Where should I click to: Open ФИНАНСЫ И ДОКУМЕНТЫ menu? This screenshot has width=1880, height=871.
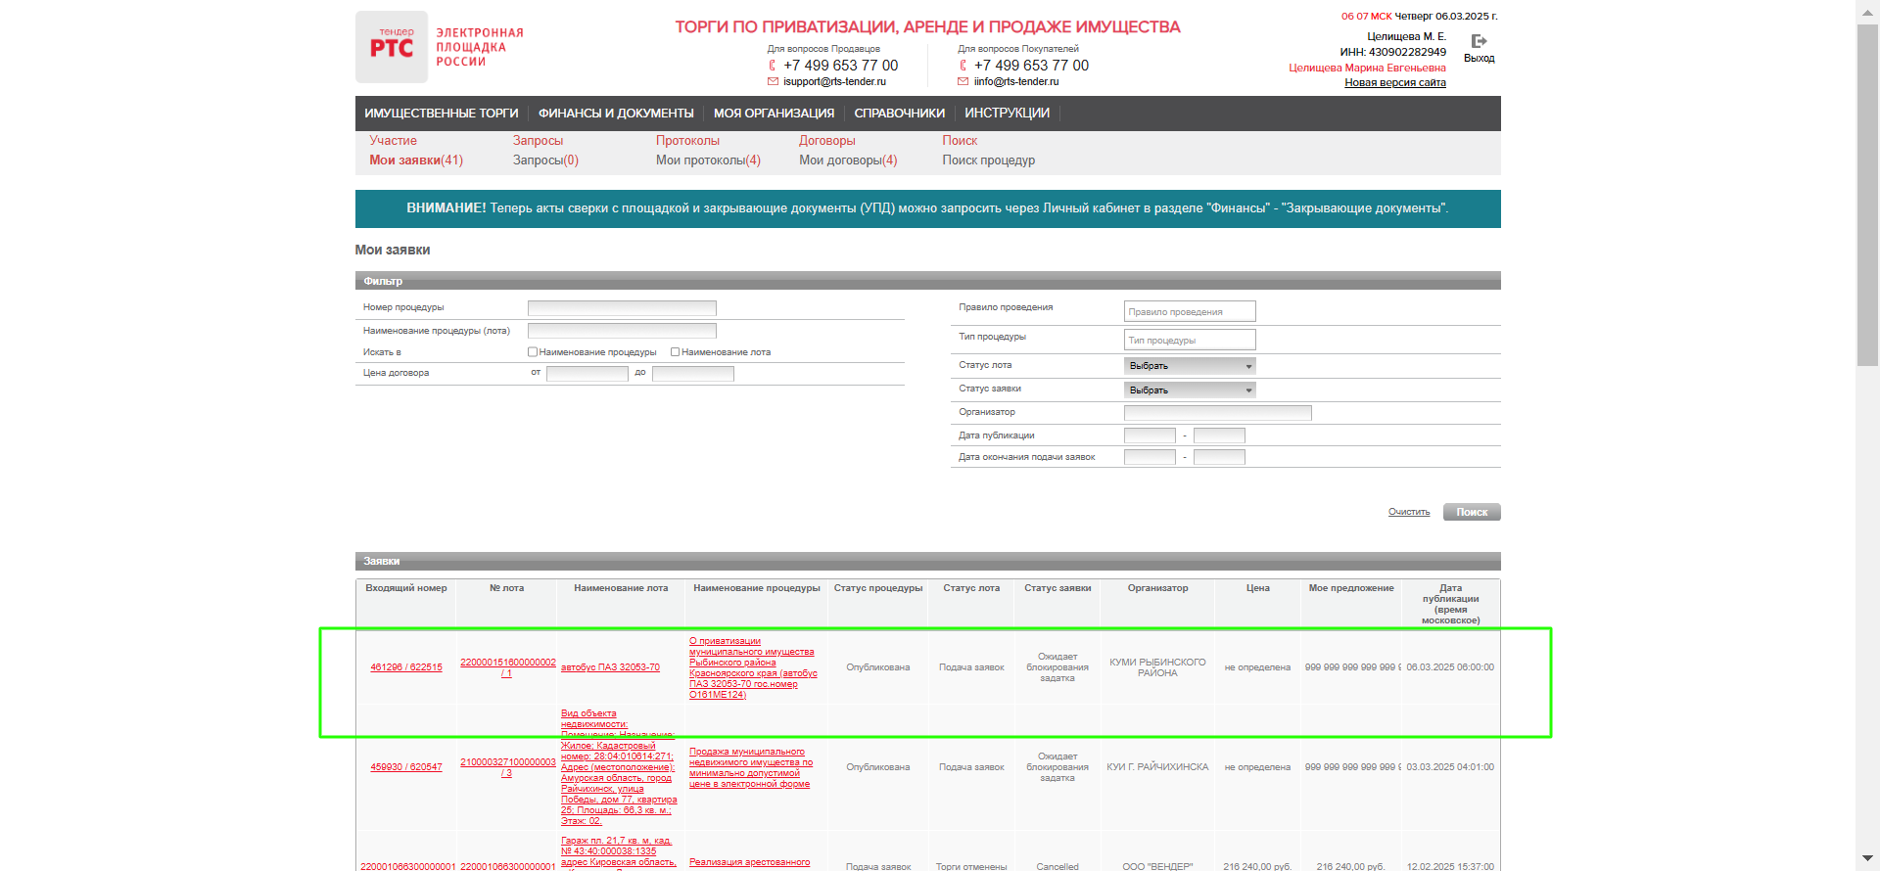(616, 114)
